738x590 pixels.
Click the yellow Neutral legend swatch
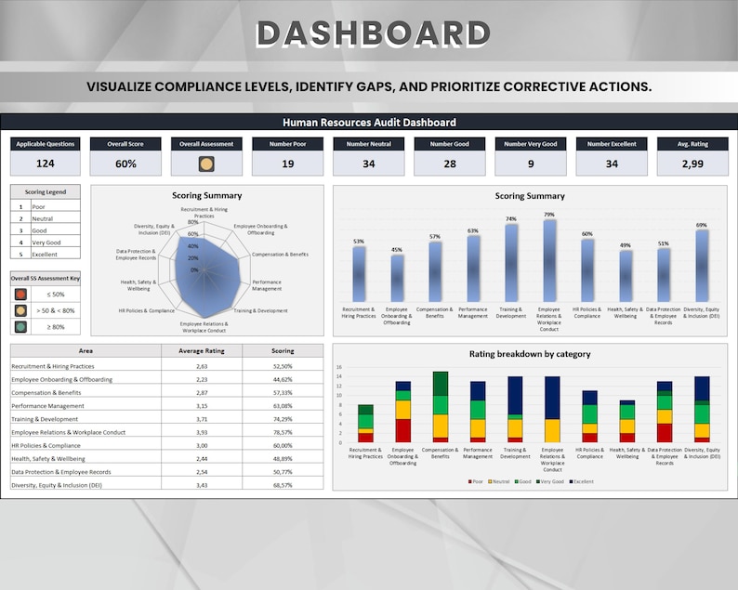pyautogui.click(x=490, y=482)
